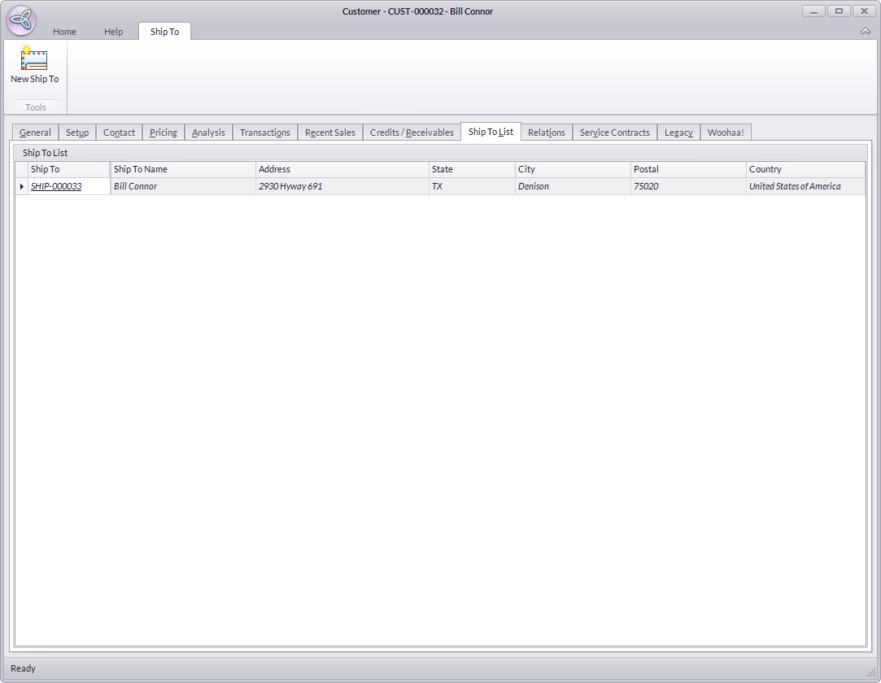This screenshot has height=683, width=881.
Task: Select the Ship To ribbon tab
Action: (x=164, y=32)
